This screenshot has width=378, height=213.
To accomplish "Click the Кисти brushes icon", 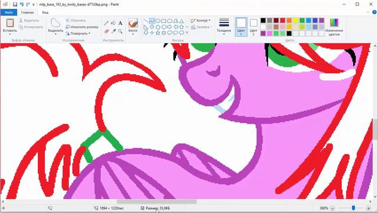I will click(x=133, y=23).
